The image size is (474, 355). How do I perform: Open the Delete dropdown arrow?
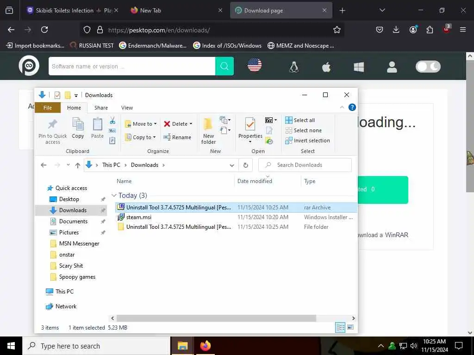pos(191,124)
